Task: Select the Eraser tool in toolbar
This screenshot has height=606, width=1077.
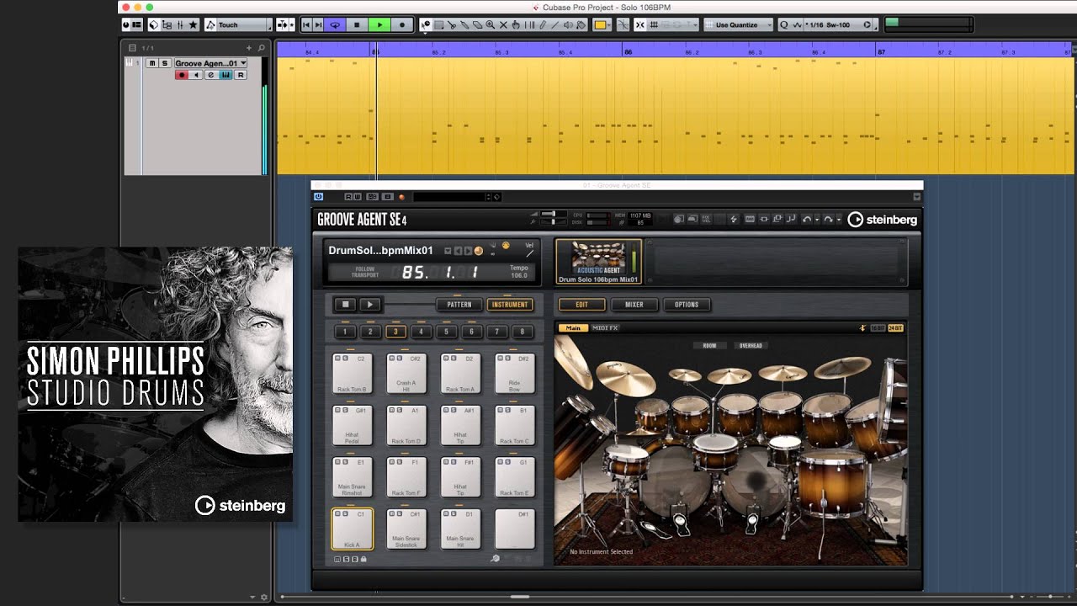Action: click(x=478, y=25)
